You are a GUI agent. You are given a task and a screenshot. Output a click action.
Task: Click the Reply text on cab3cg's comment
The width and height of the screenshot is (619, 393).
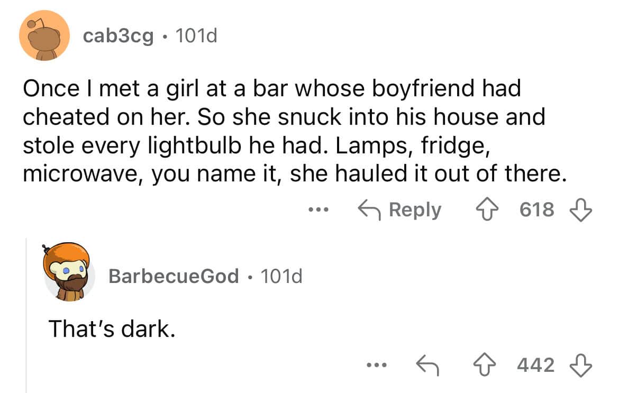coord(415,210)
